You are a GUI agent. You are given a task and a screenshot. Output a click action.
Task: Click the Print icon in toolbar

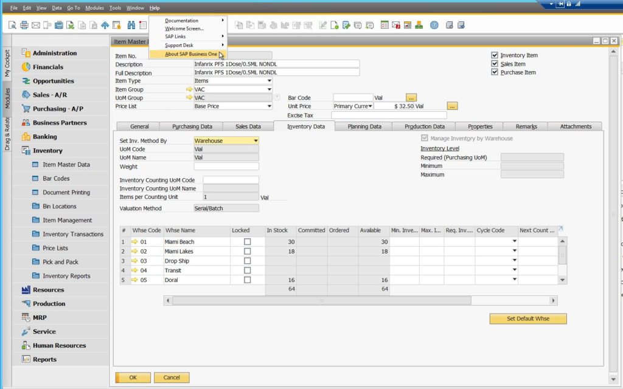point(24,25)
